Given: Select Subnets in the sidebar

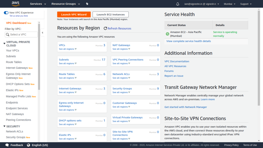Looking at the screenshot, I should click(x=11, y=56).
